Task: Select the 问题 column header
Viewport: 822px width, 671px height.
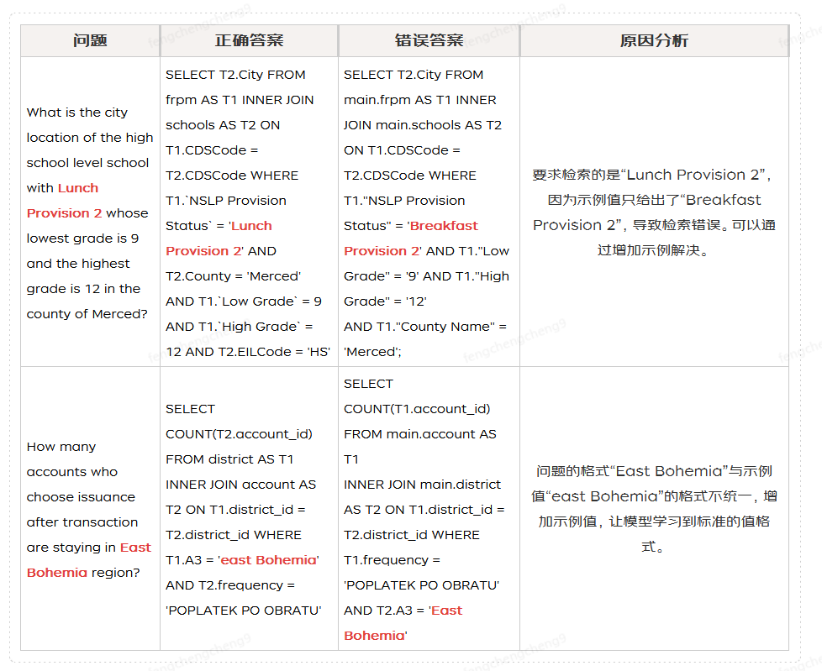Action: pos(90,40)
